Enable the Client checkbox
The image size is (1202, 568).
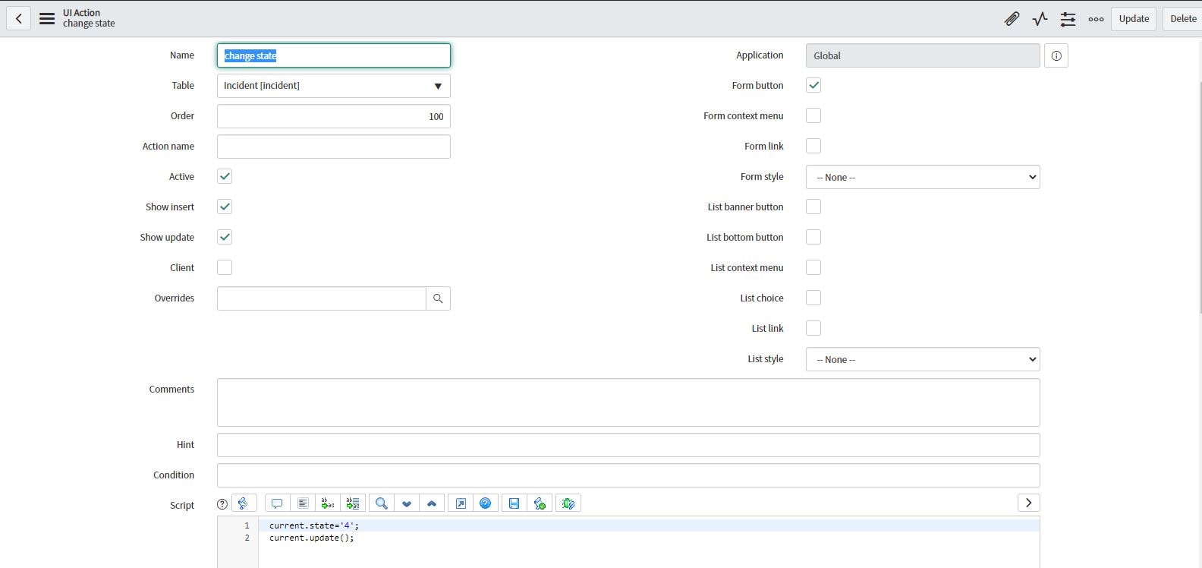[225, 267]
